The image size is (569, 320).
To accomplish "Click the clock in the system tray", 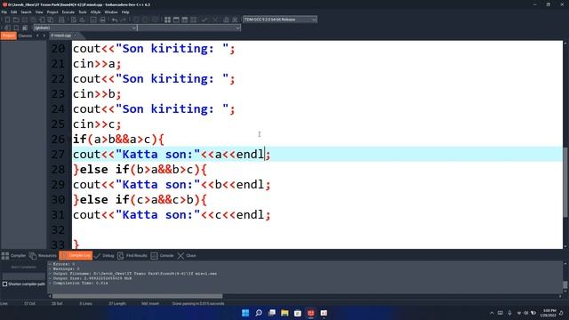I will 549,313.
